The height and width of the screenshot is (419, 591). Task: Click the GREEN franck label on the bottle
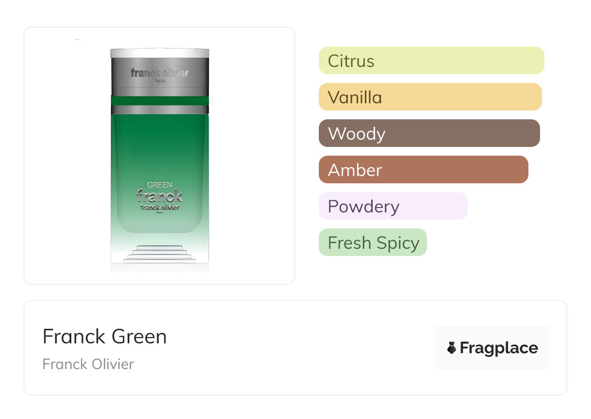[160, 193]
